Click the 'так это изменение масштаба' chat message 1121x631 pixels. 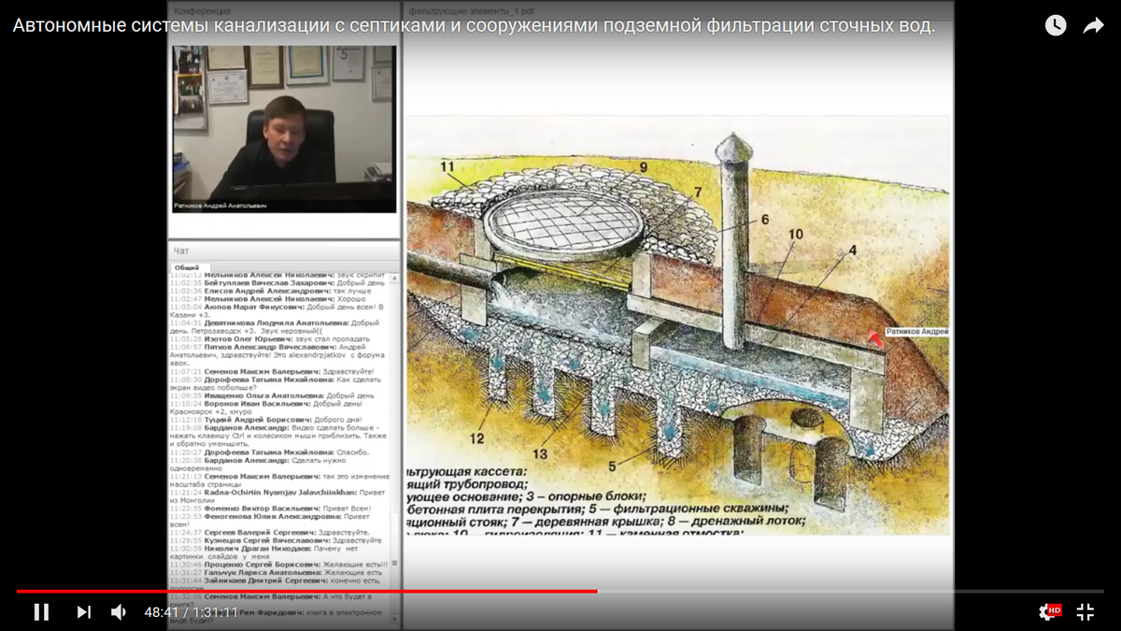click(280, 480)
